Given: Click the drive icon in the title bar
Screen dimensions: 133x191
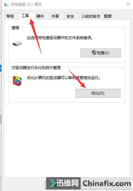Looking at the screenshot, I should [6, 4].
